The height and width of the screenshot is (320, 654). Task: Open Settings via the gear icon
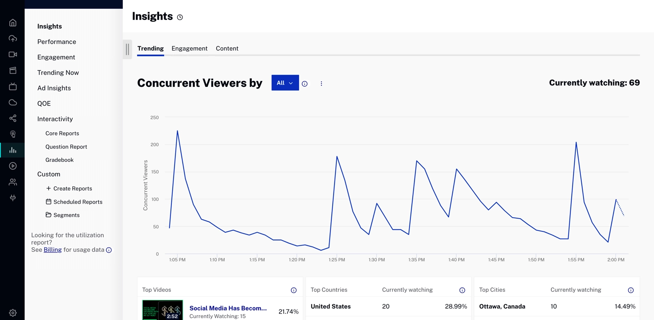pyautogui.click(x=13, y=313)
